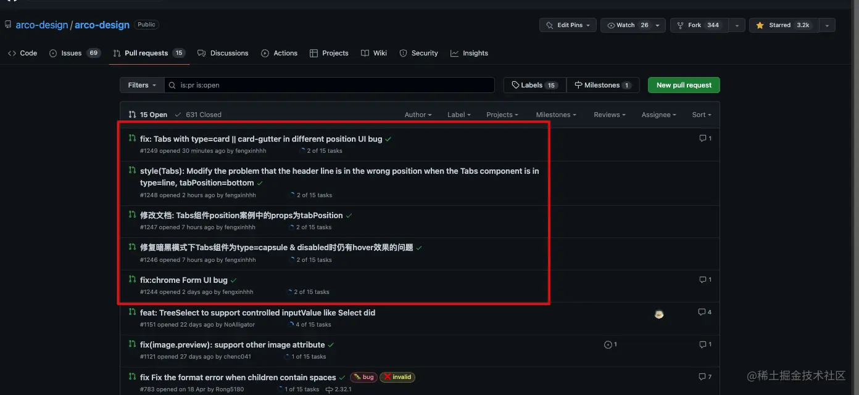Click the Watch button

pos(633,25)
